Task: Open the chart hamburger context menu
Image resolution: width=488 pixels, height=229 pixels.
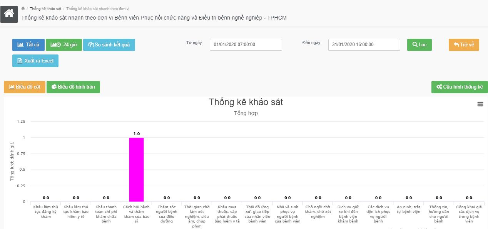Action: (480, 104)
